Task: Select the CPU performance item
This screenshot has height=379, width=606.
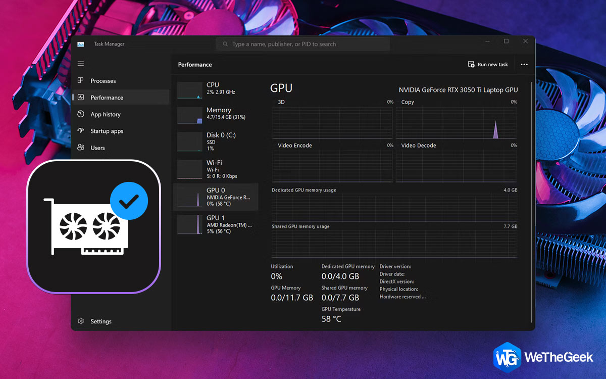Action: tap(216, 89)
